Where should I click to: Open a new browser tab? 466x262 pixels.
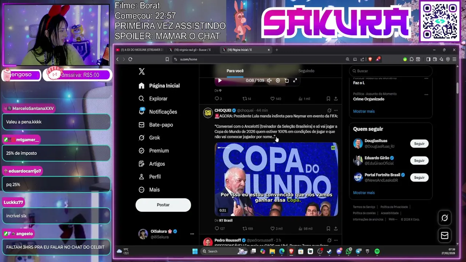[x=277, y=50]
